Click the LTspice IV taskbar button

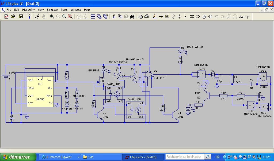tap(143, 157)
